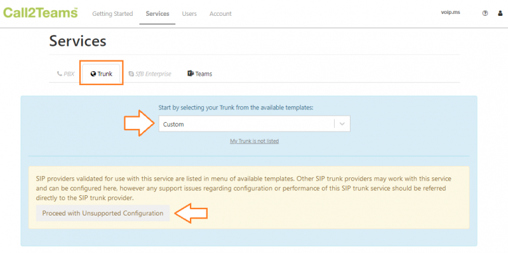Click Proceed with Unsupported Configuration button

click(103, 213)
